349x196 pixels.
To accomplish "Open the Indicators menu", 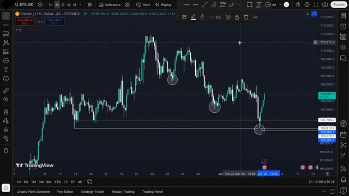I will pos(110,5).
